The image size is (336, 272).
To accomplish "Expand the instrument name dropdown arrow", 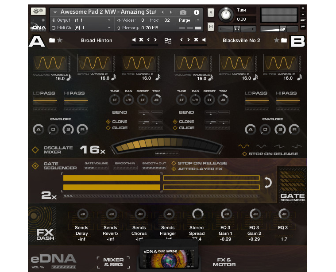I will click(x=55, y=12).
